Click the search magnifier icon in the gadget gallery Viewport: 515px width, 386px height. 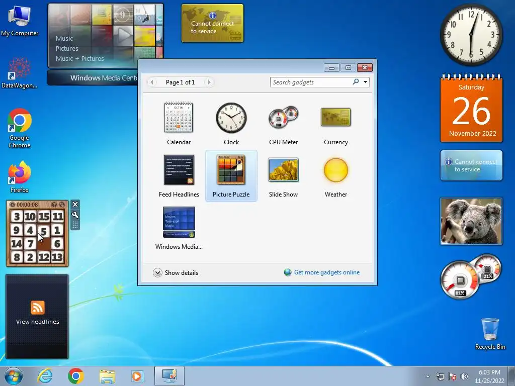(356, 82)
